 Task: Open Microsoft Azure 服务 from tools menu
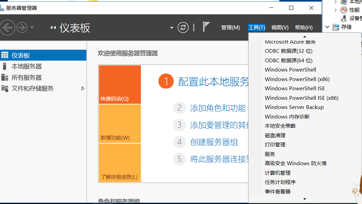(290, 42)
